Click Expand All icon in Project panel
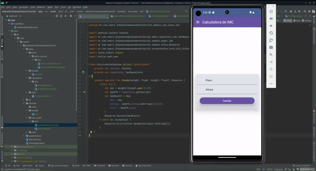Image resolution: width=316 pixels, height=171 pixels. click(x=61, y=16)
